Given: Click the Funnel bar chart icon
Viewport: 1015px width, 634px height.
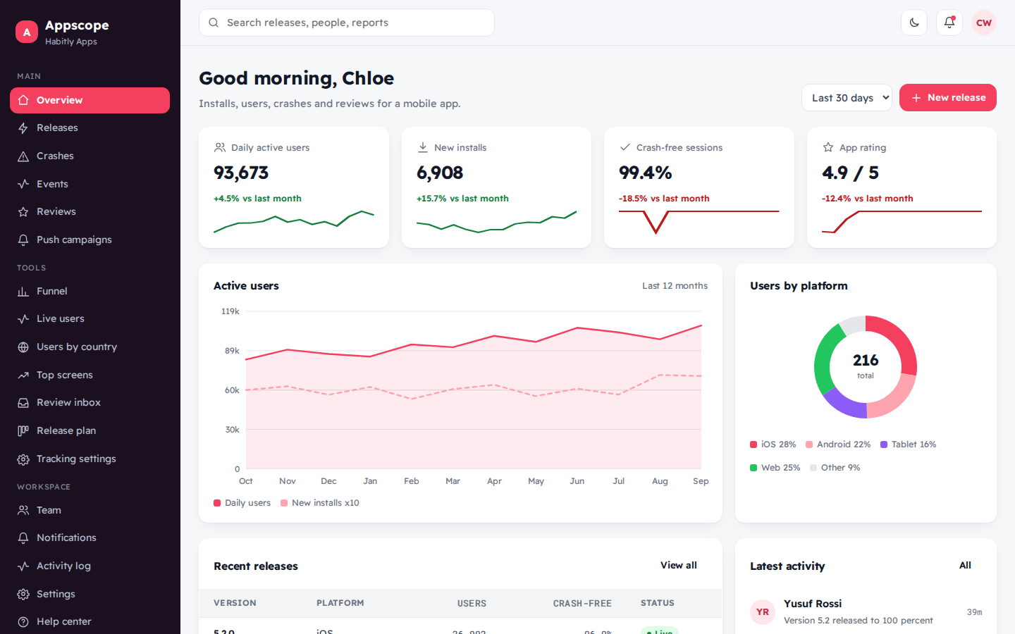Looking at the screenshot, I should [23, 291].
